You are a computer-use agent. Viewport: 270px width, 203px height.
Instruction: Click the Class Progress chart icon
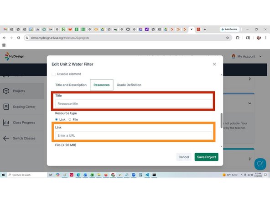pyautogui.click(x=6, y=123)
